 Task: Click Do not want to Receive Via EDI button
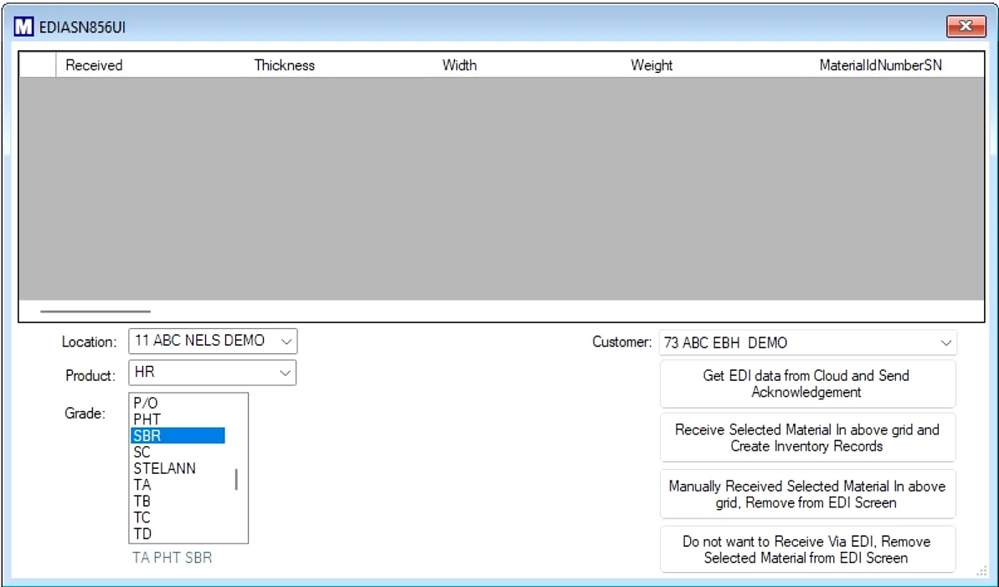click(807, 549)
